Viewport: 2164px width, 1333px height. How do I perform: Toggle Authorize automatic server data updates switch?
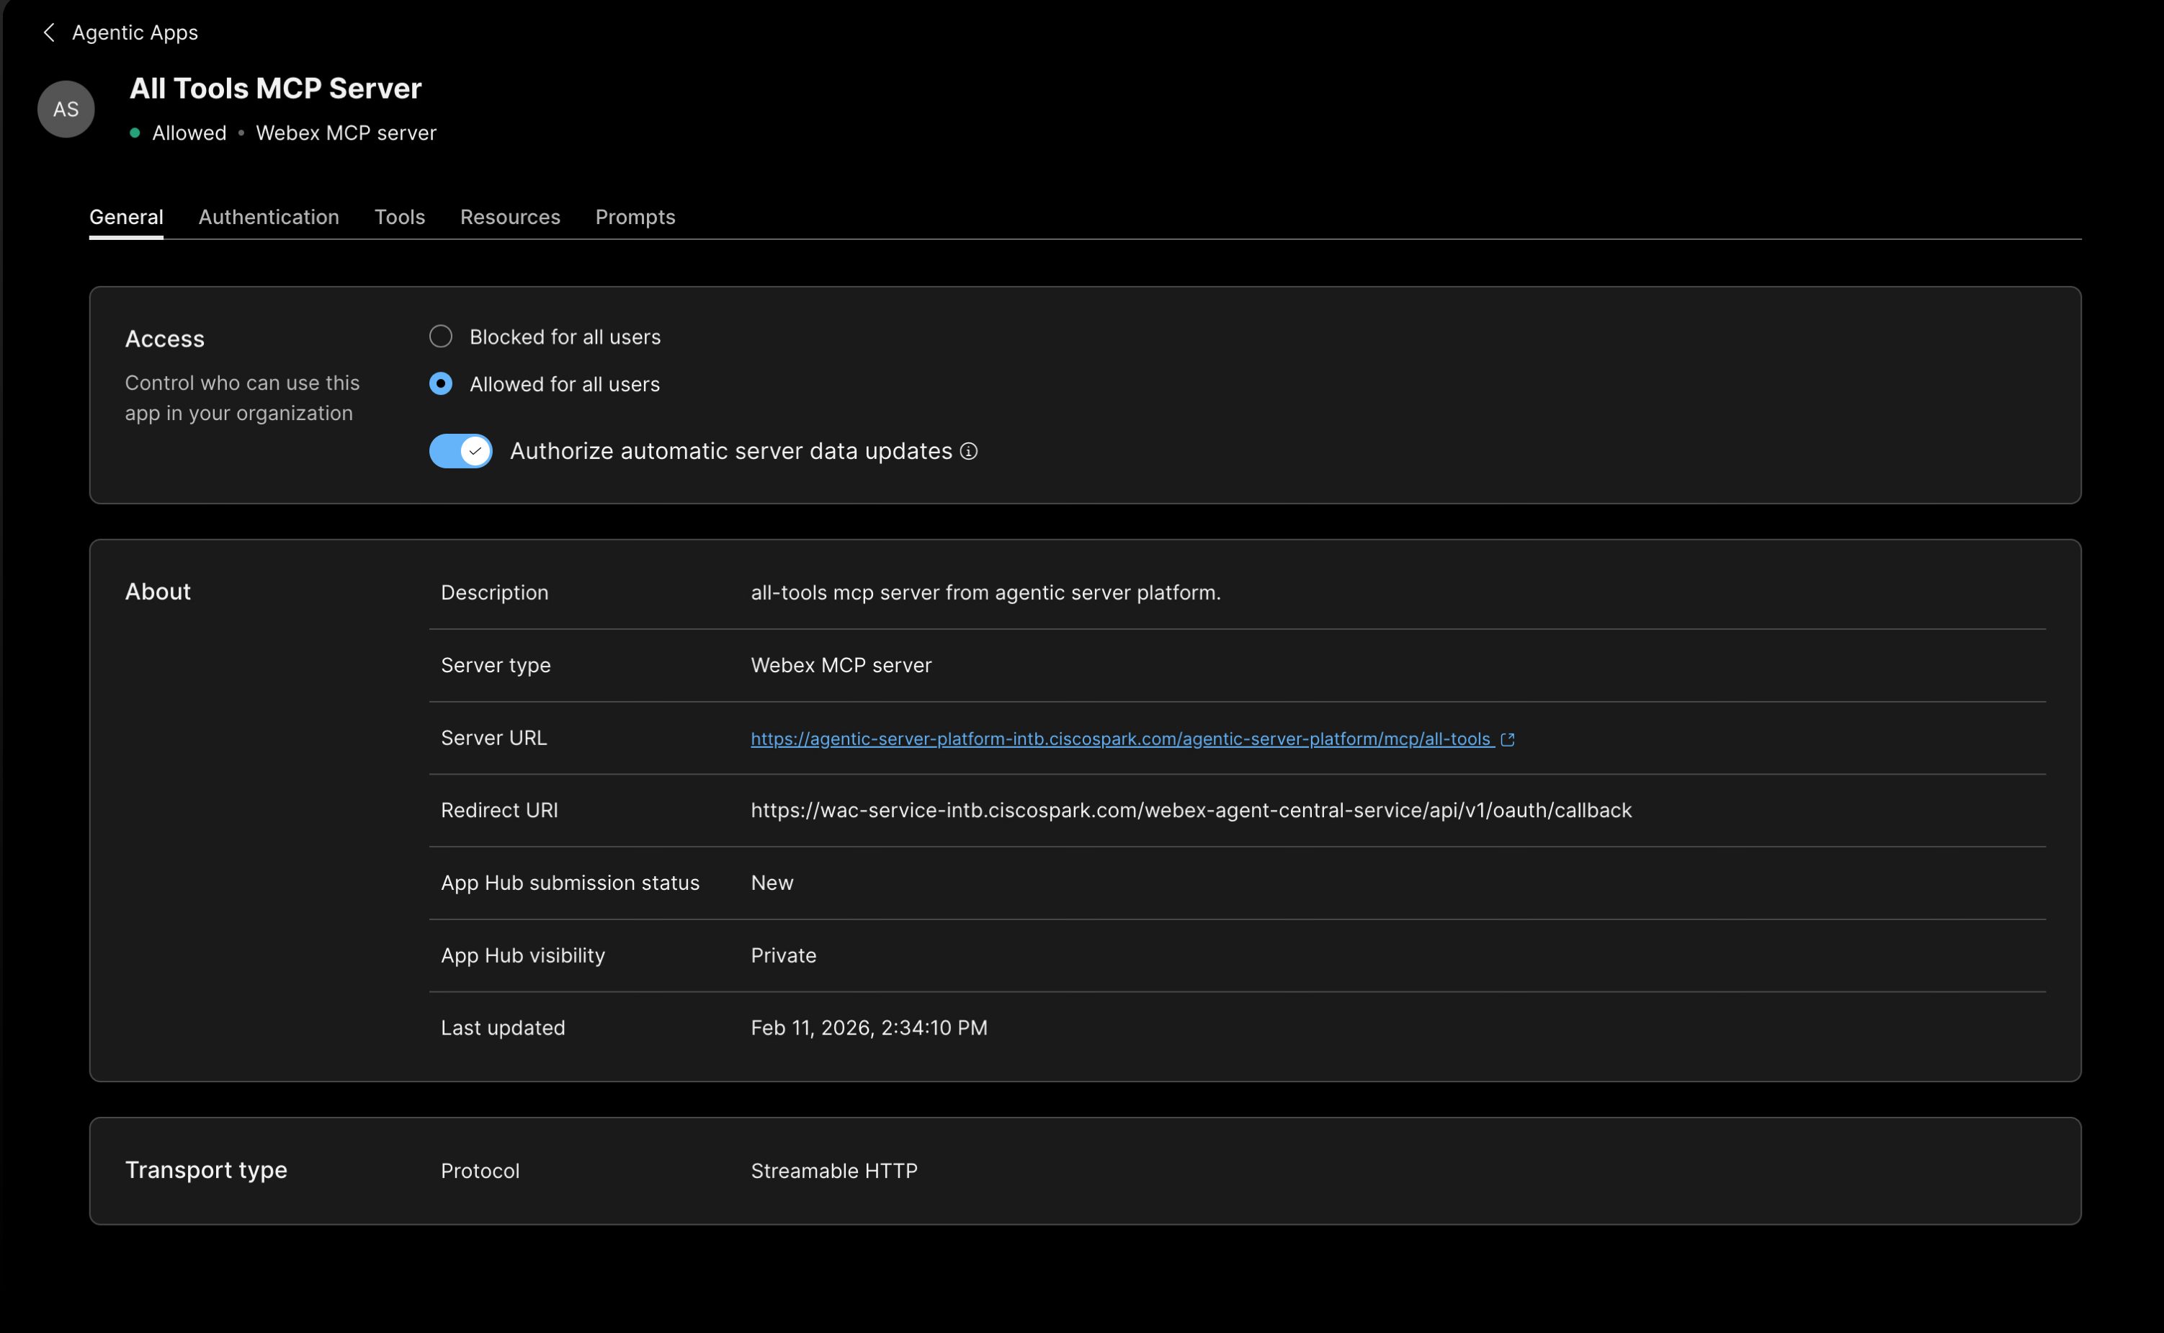tap(461, 451)
